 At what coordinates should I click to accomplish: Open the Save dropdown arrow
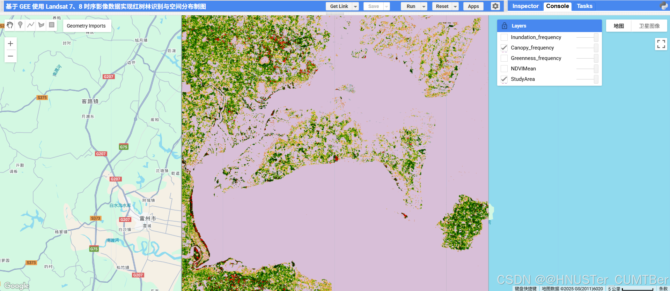pos(386,6)
